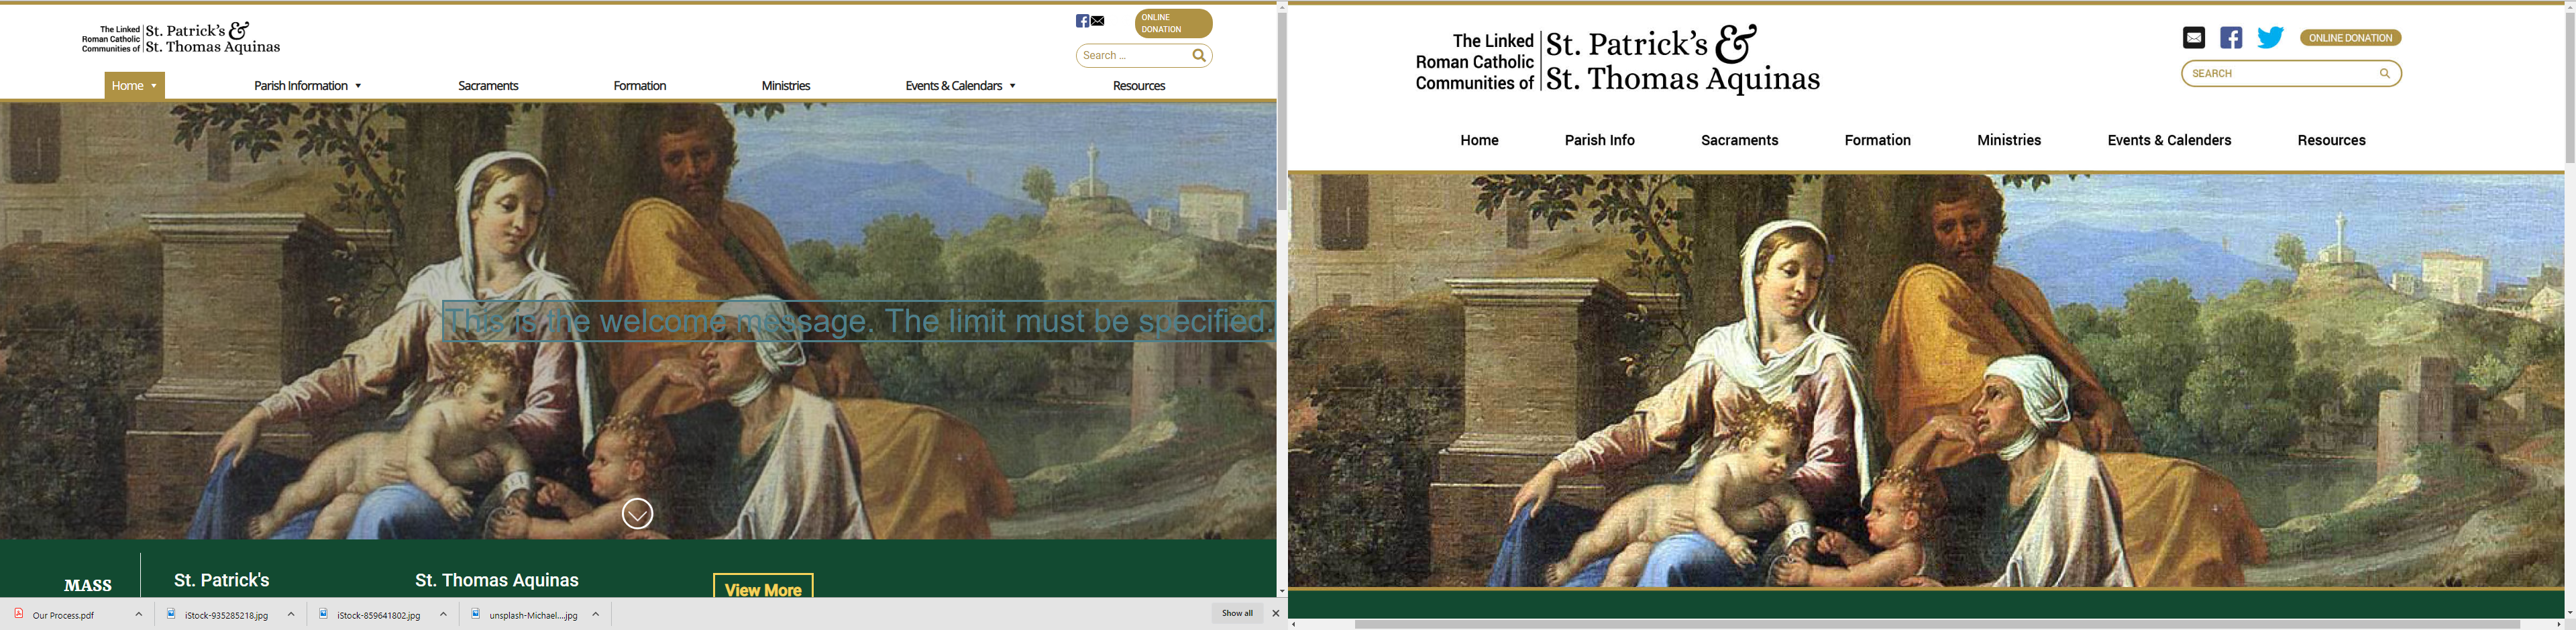Click the right page's ONLINE DONATION button

click(2350, 38)
